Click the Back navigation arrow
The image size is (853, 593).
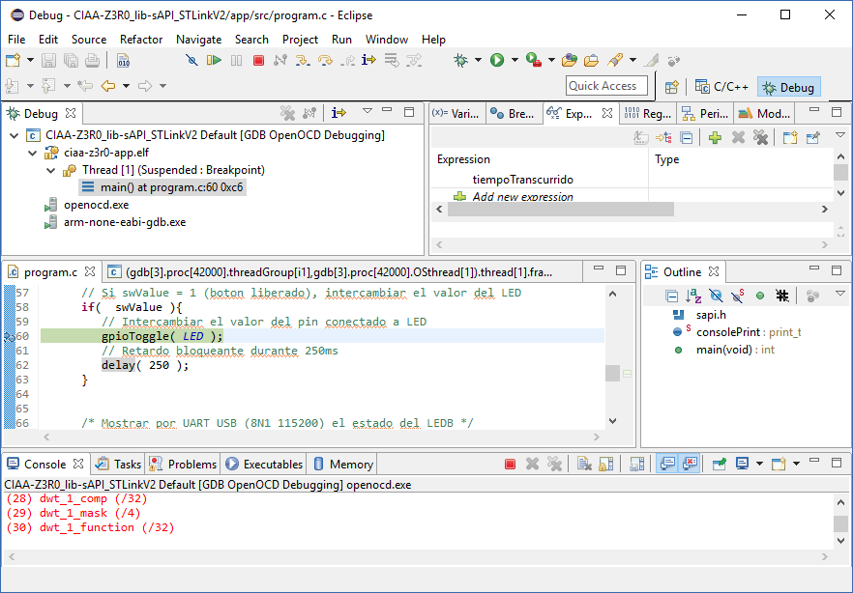click(x=108, y=86)
